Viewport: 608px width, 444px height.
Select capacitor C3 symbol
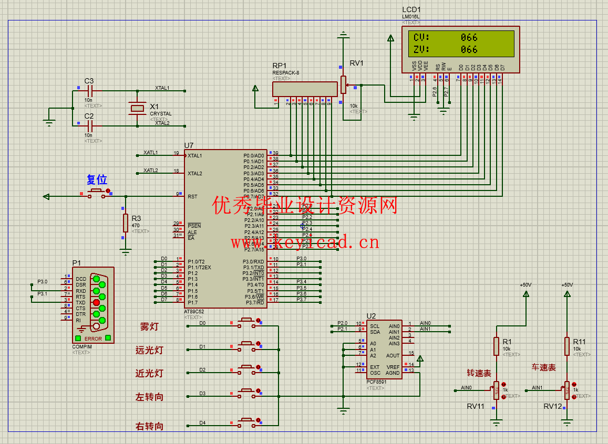point(89,91)
